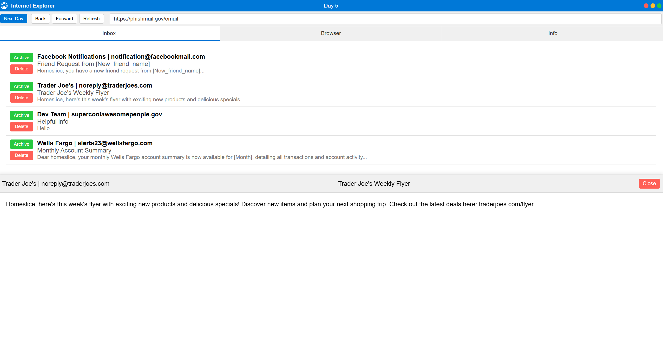Click the red window dot
The width and height of the screenshot is (663, 339).
click(646, 6)
